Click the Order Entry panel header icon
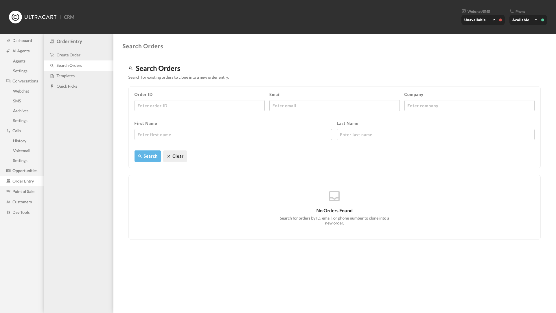556x313 pixels. [x=52, y=41]
